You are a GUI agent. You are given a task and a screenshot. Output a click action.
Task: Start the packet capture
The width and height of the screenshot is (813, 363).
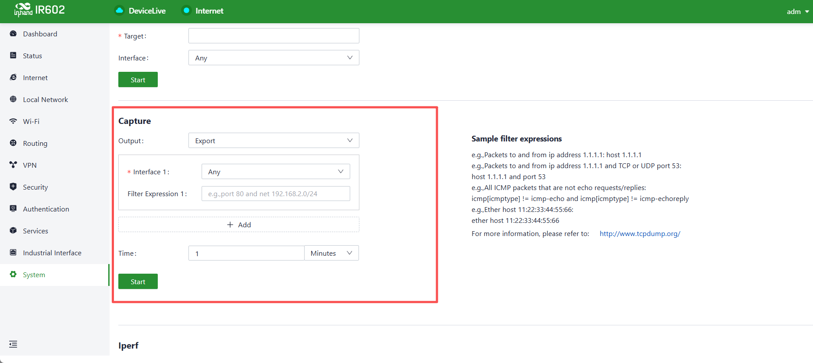[x=138, y=282]
